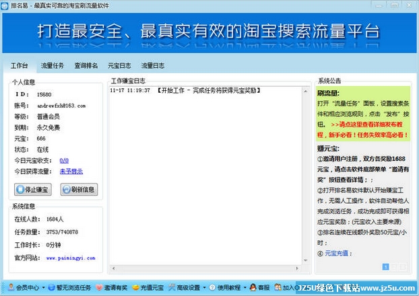Click the 充值元宝 gold ingot icon
Image resolution: width=419 pixels, height=296 pixels.
136,287
